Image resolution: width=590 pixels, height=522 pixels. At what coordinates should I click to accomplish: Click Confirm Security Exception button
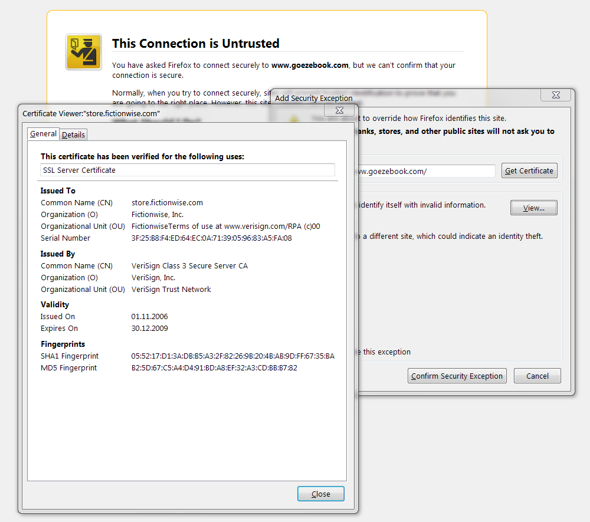pyautogui.click(x=457, y=376)
